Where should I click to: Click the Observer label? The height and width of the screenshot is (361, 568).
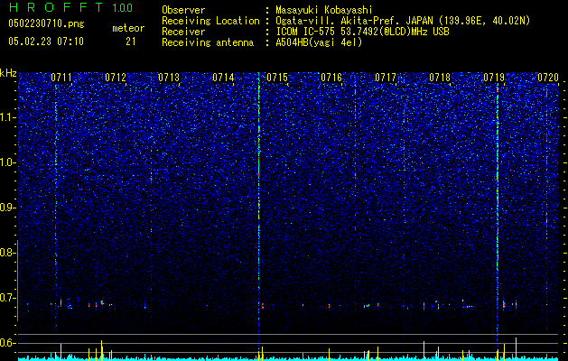(183, 10)
